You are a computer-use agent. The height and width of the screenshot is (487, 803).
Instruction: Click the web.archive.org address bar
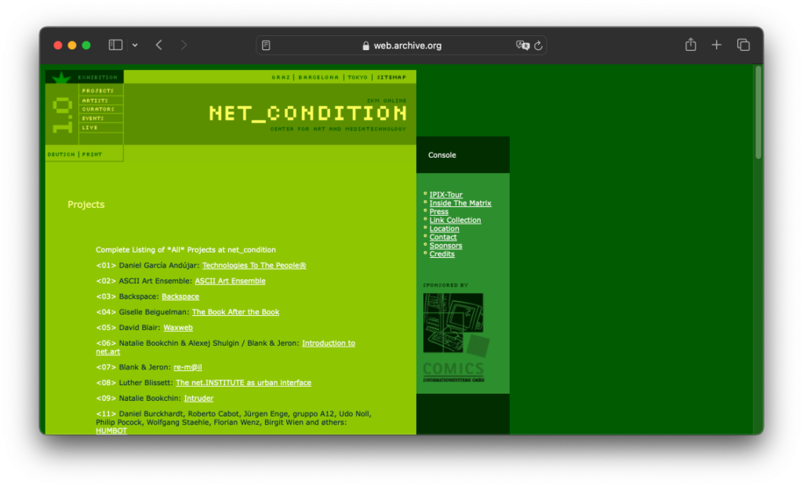pyautogui.click(x=401, y=45)
